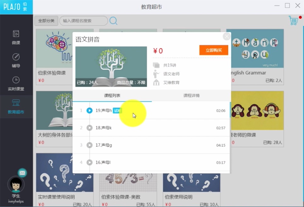Open 实时课堂 in the sidebar
Image resolution: width=304 pixels, height=207 pixels.
(16, 83)
